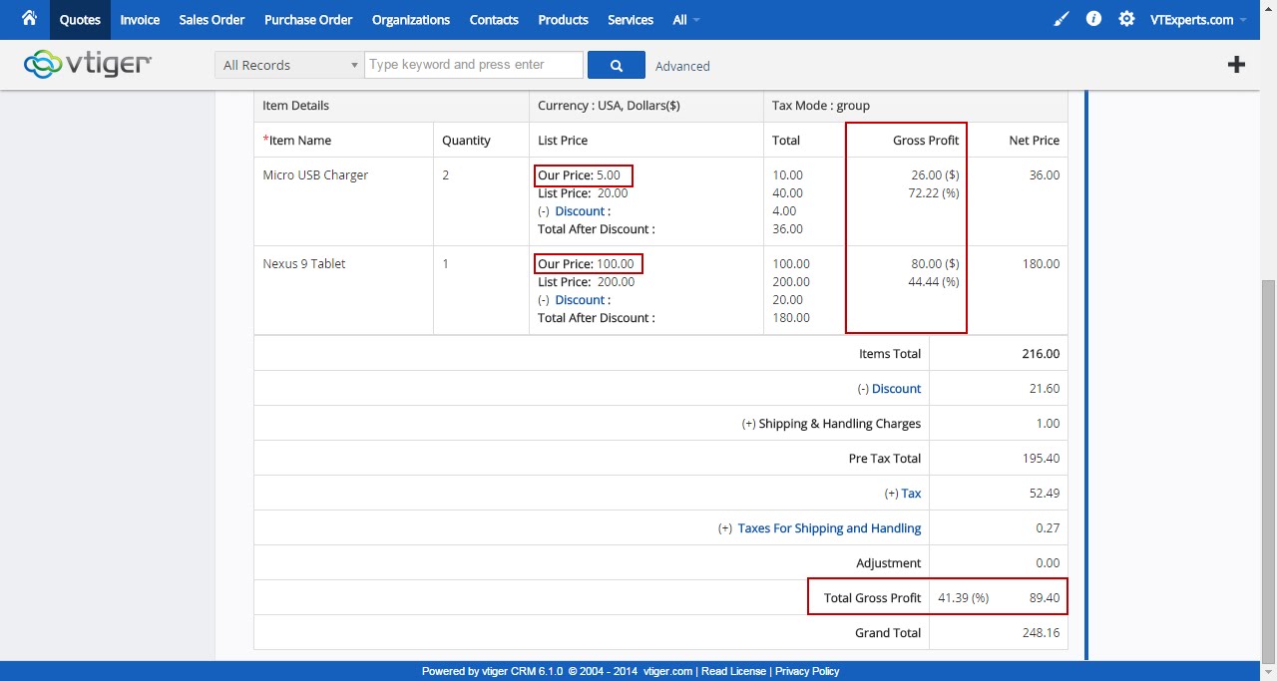The image size is (1277, 681).
Task: Open the theme paintbrush icon
Action: [x=1062, y=19]
